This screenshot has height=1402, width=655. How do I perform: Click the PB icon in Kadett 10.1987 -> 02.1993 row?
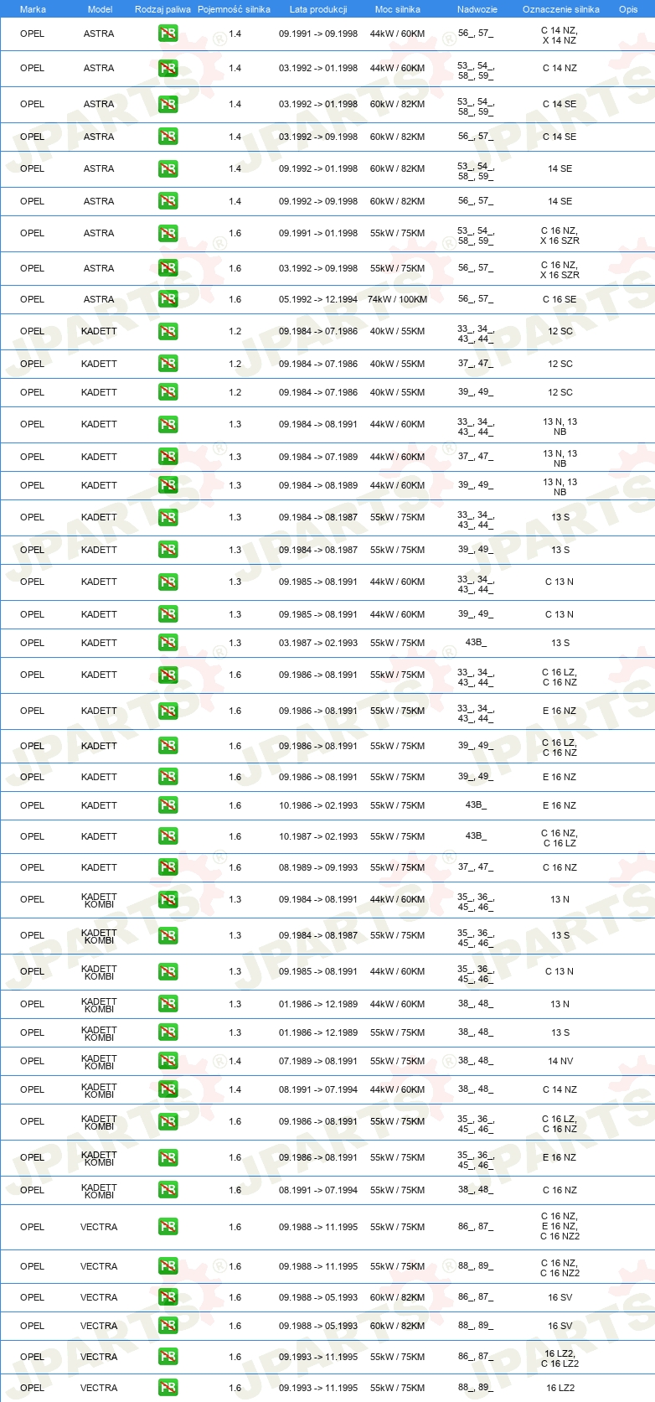coord(168,837)
